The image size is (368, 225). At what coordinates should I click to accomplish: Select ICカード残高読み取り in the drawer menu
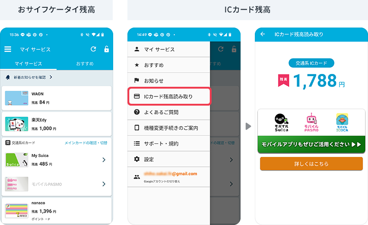click(169, 96)
